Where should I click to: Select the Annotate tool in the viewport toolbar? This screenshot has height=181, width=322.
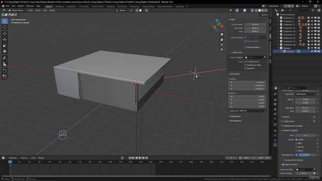click(5, 58)
